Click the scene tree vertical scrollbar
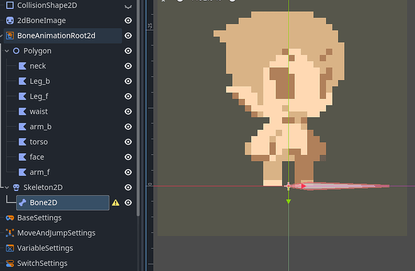This screenshot has width=415, height=271. tap(138, 120)
